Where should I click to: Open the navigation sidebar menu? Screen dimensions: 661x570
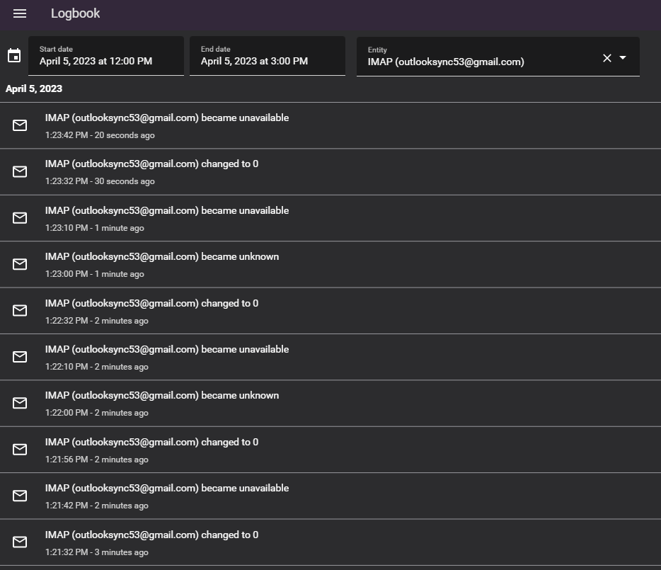tap(19, 13)
